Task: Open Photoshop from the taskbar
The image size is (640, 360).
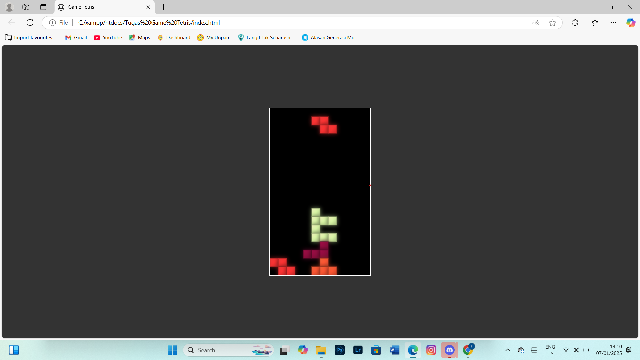Action: (x=339, y=350)
